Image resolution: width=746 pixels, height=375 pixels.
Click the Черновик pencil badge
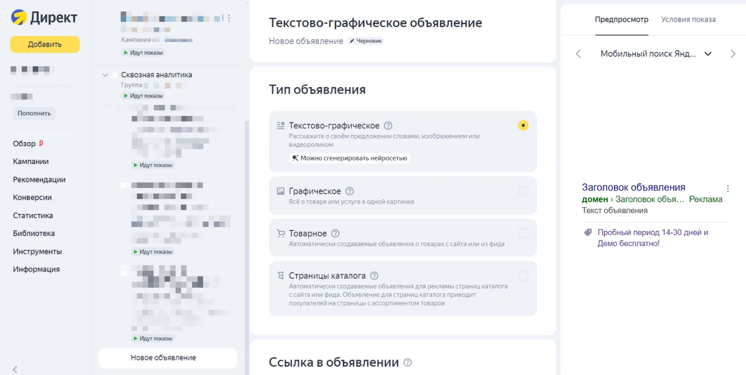pyautogui.click(x=366, y=41)
